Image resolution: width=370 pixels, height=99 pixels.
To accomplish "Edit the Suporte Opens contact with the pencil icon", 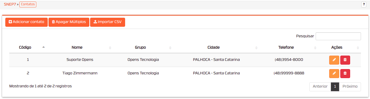I will pos(334,60).
